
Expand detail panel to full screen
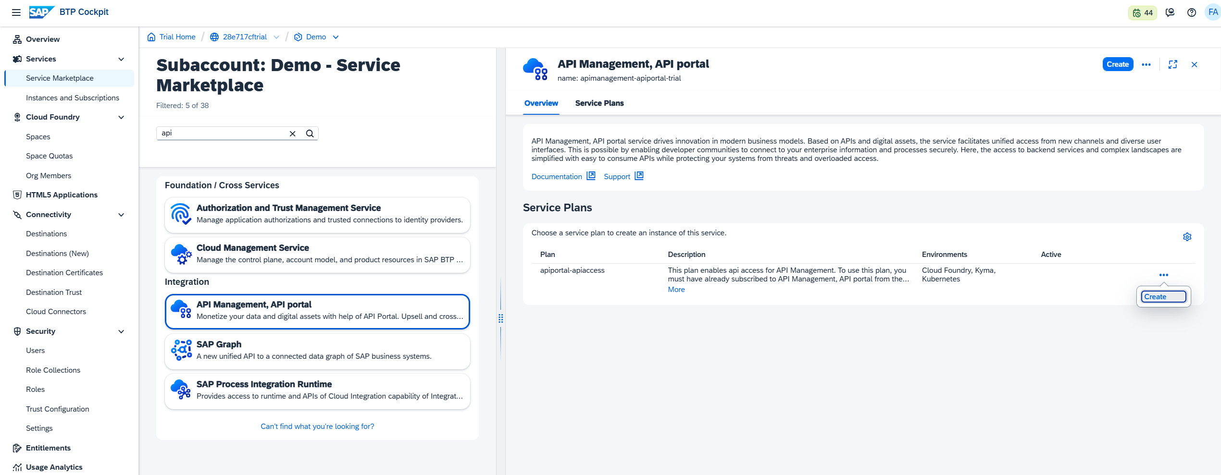[x=1172, y=64]
